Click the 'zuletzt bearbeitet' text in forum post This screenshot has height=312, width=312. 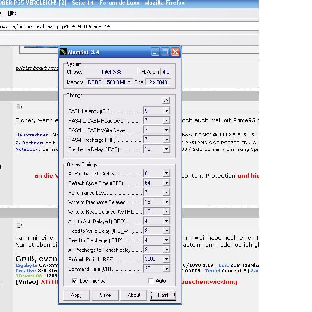coord(36,68)
